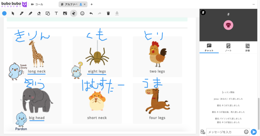Send the chat message
The image size is (260, 136).
(254, 132)
